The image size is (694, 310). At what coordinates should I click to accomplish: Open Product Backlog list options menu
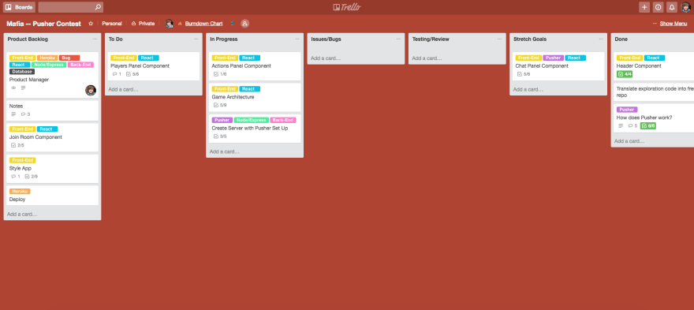pos(95,39)
